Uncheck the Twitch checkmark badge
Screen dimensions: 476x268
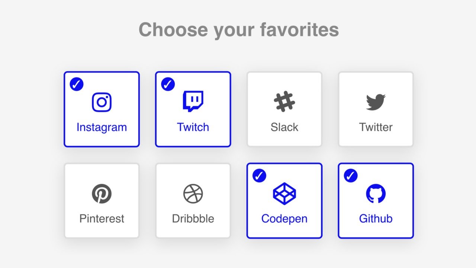click(x=168, y=84)
